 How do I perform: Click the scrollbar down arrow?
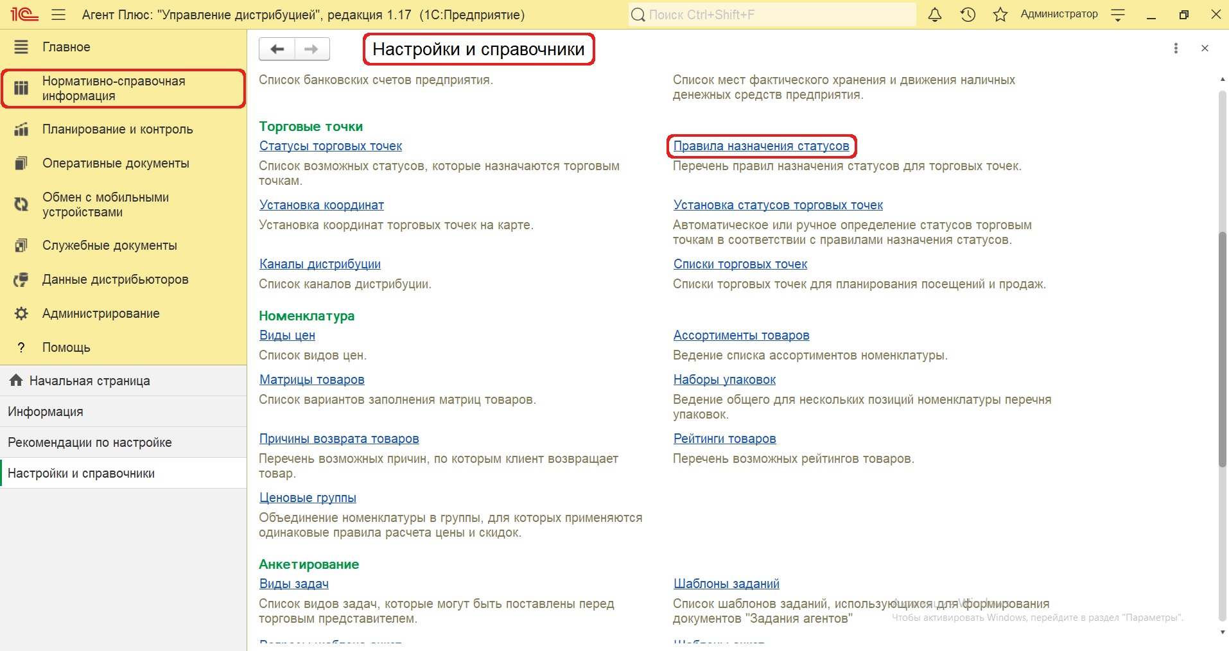pyautogui.click(x=1222, y=632)
